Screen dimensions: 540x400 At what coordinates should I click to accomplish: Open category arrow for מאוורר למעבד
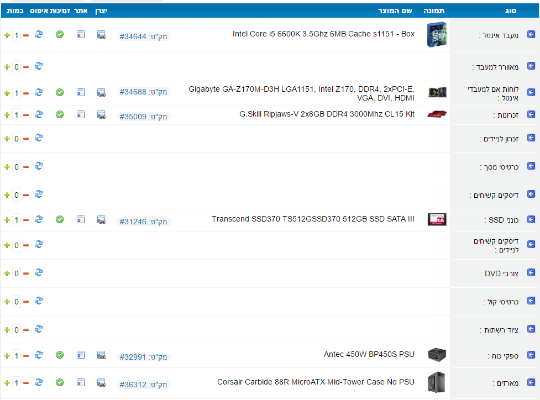point(531,66)
